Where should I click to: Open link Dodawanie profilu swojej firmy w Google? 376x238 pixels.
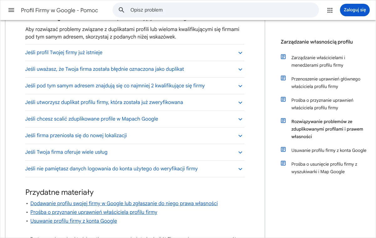(x=124, y=204)
